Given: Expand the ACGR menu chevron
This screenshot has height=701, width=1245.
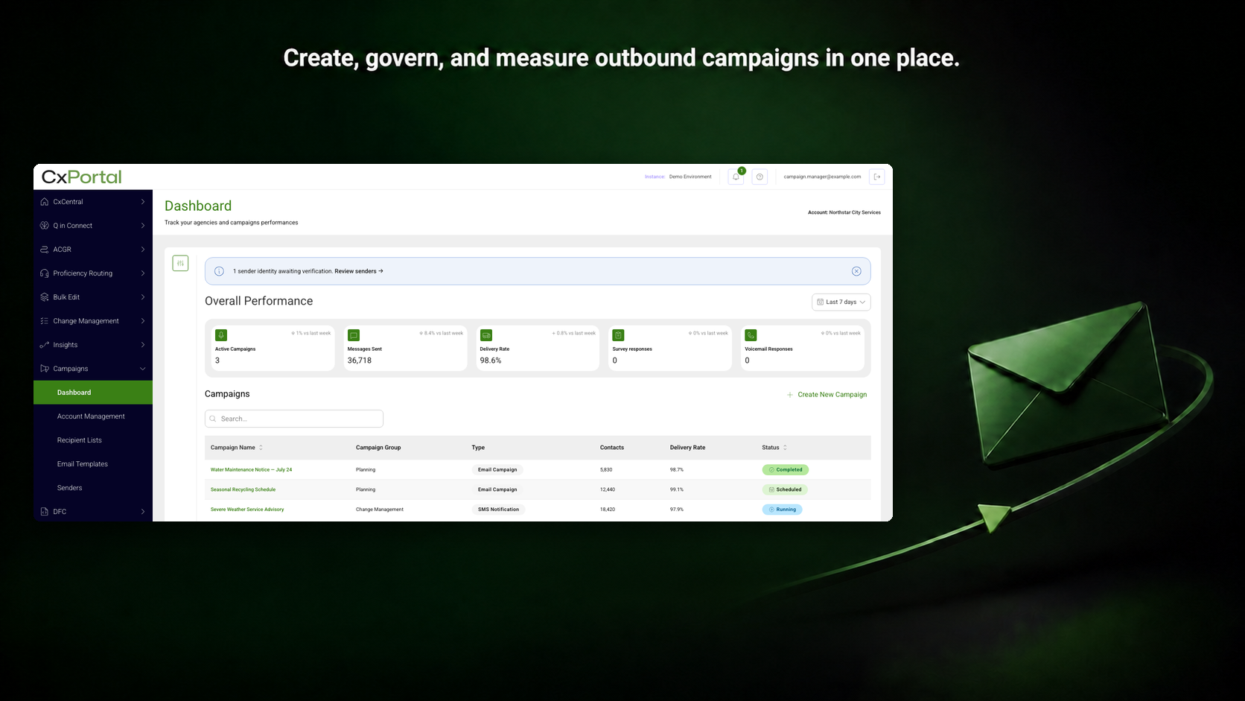Looking at the screenshot, I should click(143, 250).
